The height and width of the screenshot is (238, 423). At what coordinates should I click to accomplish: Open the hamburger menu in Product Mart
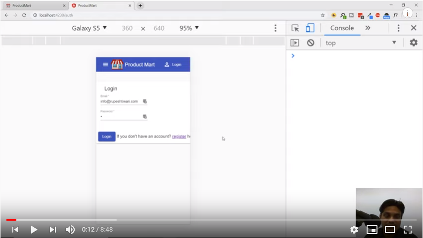click(x=105, y=65)
